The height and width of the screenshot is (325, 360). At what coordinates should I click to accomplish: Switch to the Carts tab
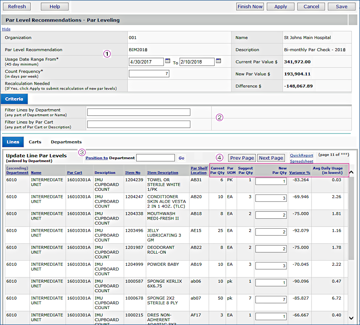point(35,142)
